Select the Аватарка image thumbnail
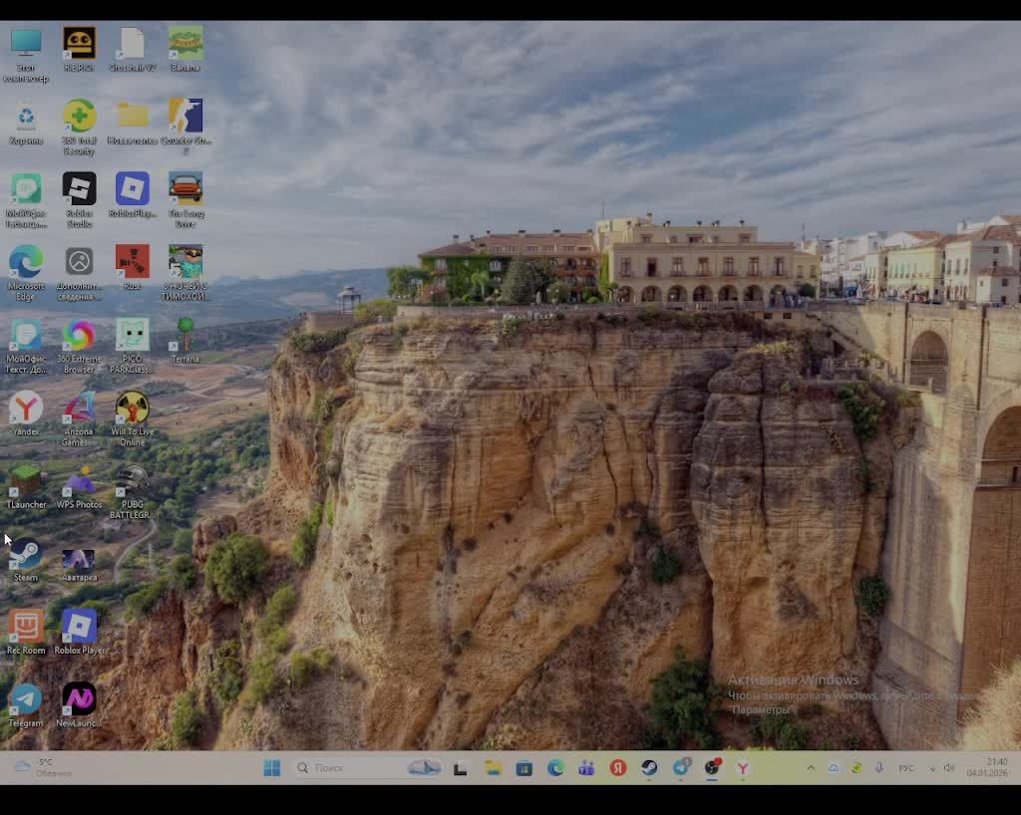The width and height of the screenshot is (1021, 815). click(79, 565)
